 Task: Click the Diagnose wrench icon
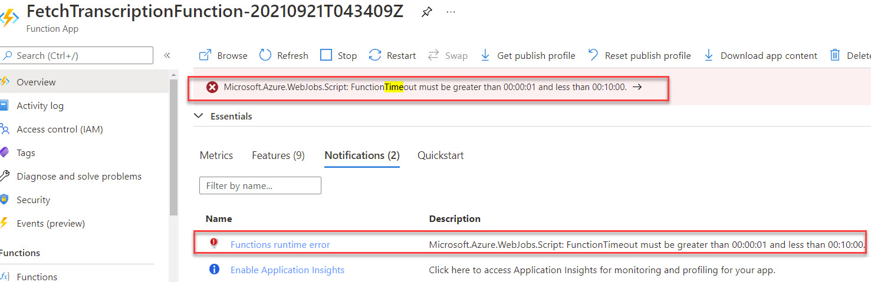tap(5, 177)
